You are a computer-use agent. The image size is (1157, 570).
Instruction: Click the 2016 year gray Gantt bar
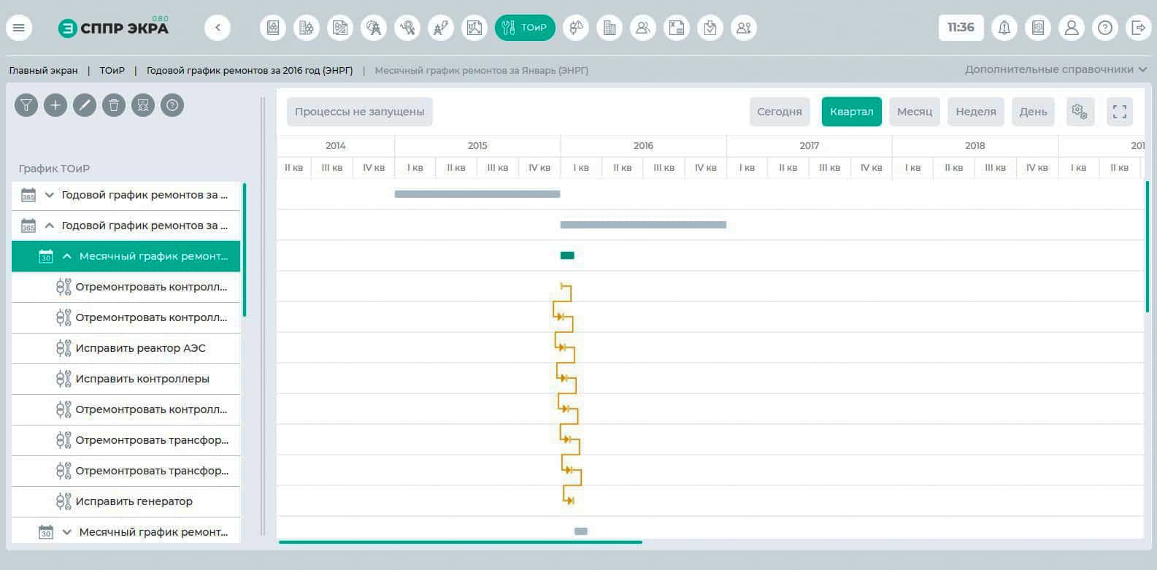tap(643, 225)
